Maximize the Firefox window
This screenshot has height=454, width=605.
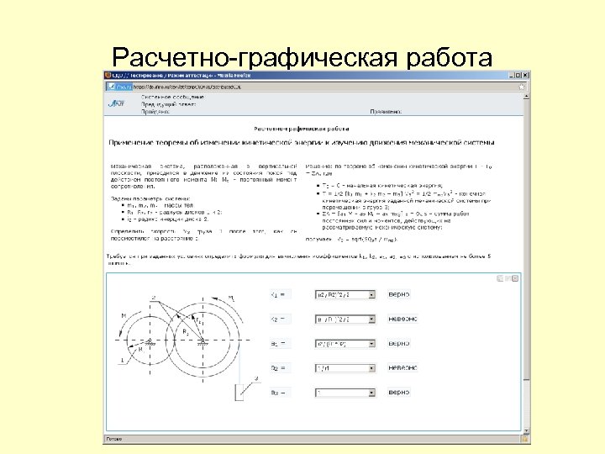pos(518,76)
